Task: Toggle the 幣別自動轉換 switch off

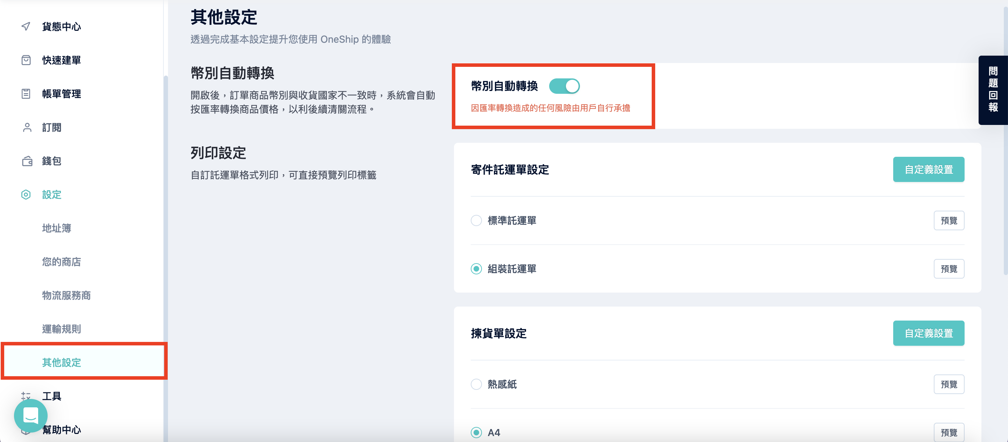Action: pyautogui.click(x=564, y=86)
